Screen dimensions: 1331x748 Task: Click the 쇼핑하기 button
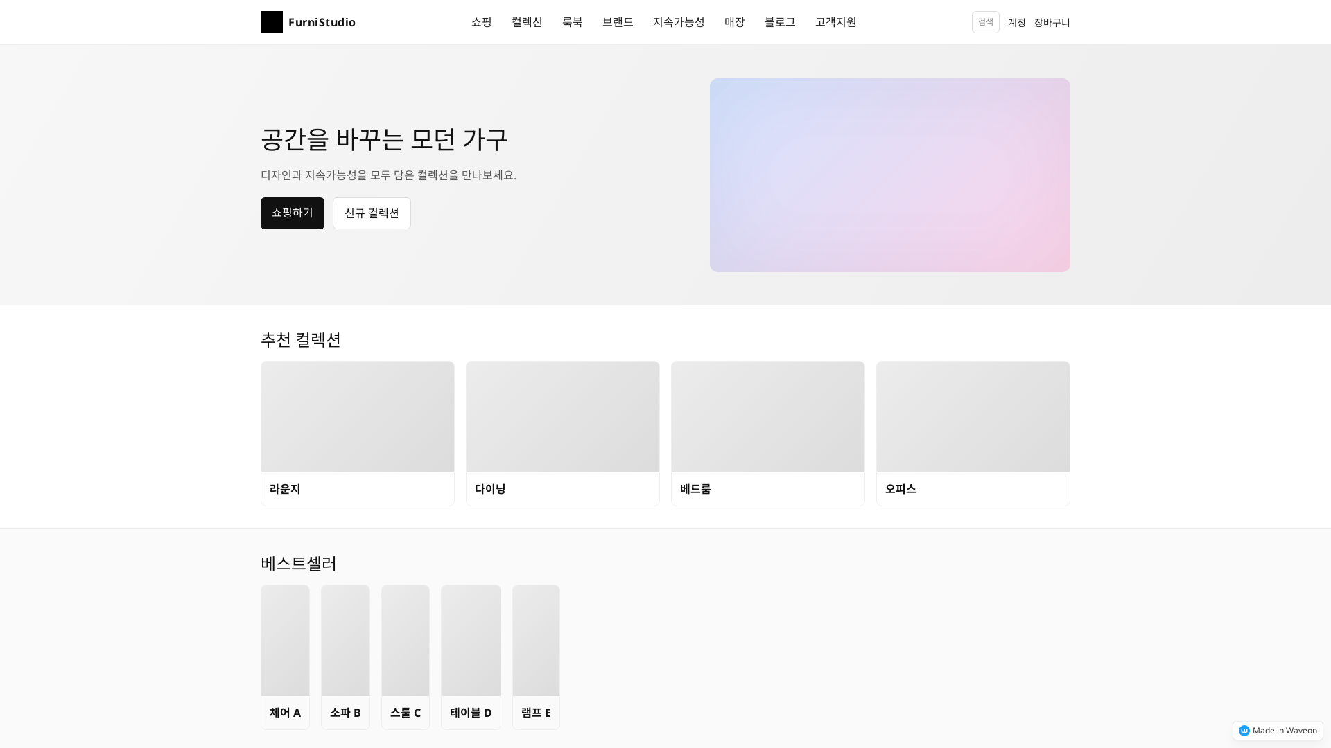click(292, 213)
